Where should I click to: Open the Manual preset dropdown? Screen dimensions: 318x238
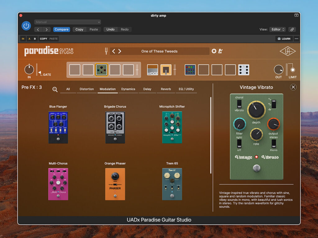click(67, 22)
